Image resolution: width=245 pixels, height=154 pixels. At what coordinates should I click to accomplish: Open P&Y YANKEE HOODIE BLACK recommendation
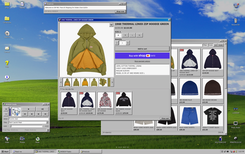pyautogui.click(x=123, y=103)
